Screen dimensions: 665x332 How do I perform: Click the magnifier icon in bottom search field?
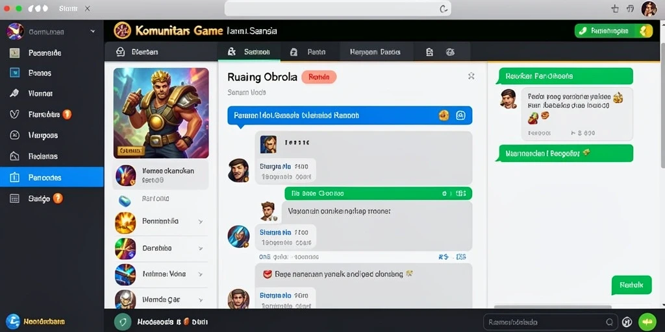[x=609, y=322]
